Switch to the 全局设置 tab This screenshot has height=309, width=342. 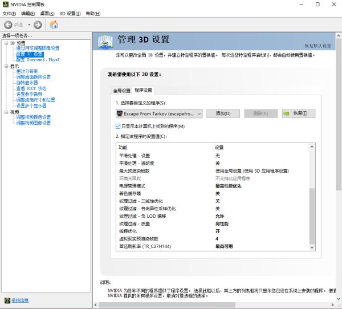(121, 91)
